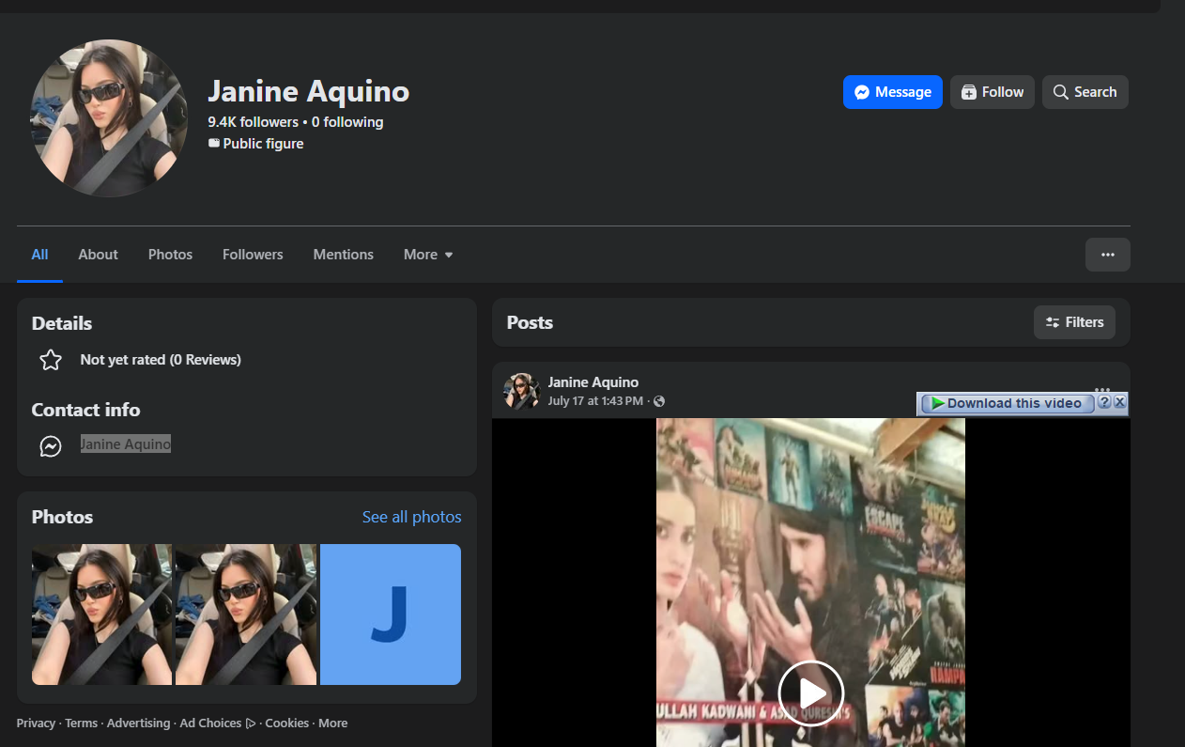Click See all photos link
1185x747 pixels.
click(x=412, y=517)
